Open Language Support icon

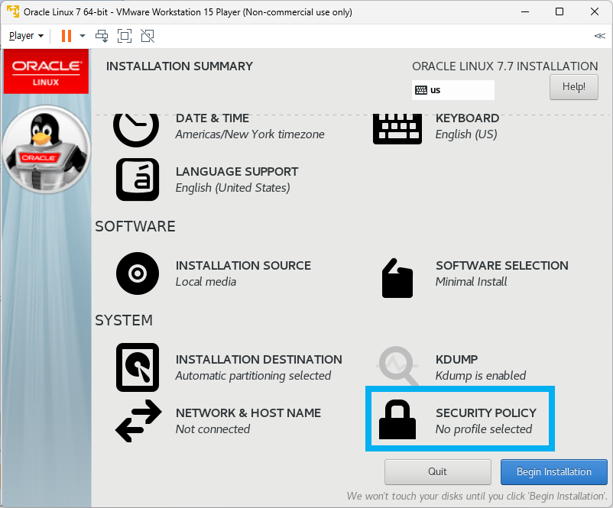pyautogui.click(x=138, y=180)
